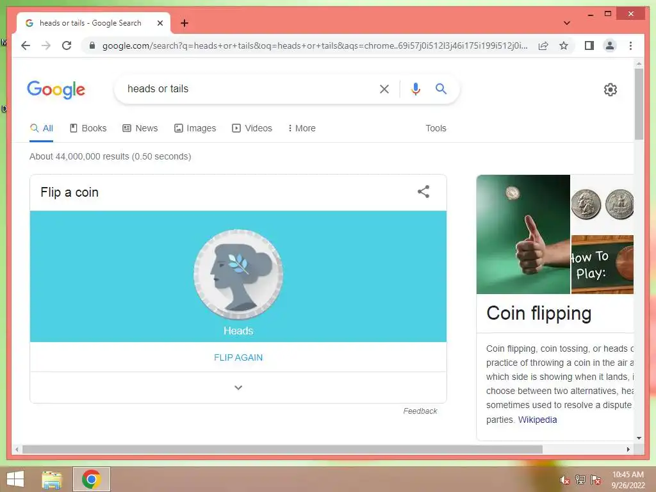Open Google quick settings gear

tap(610, 89)
